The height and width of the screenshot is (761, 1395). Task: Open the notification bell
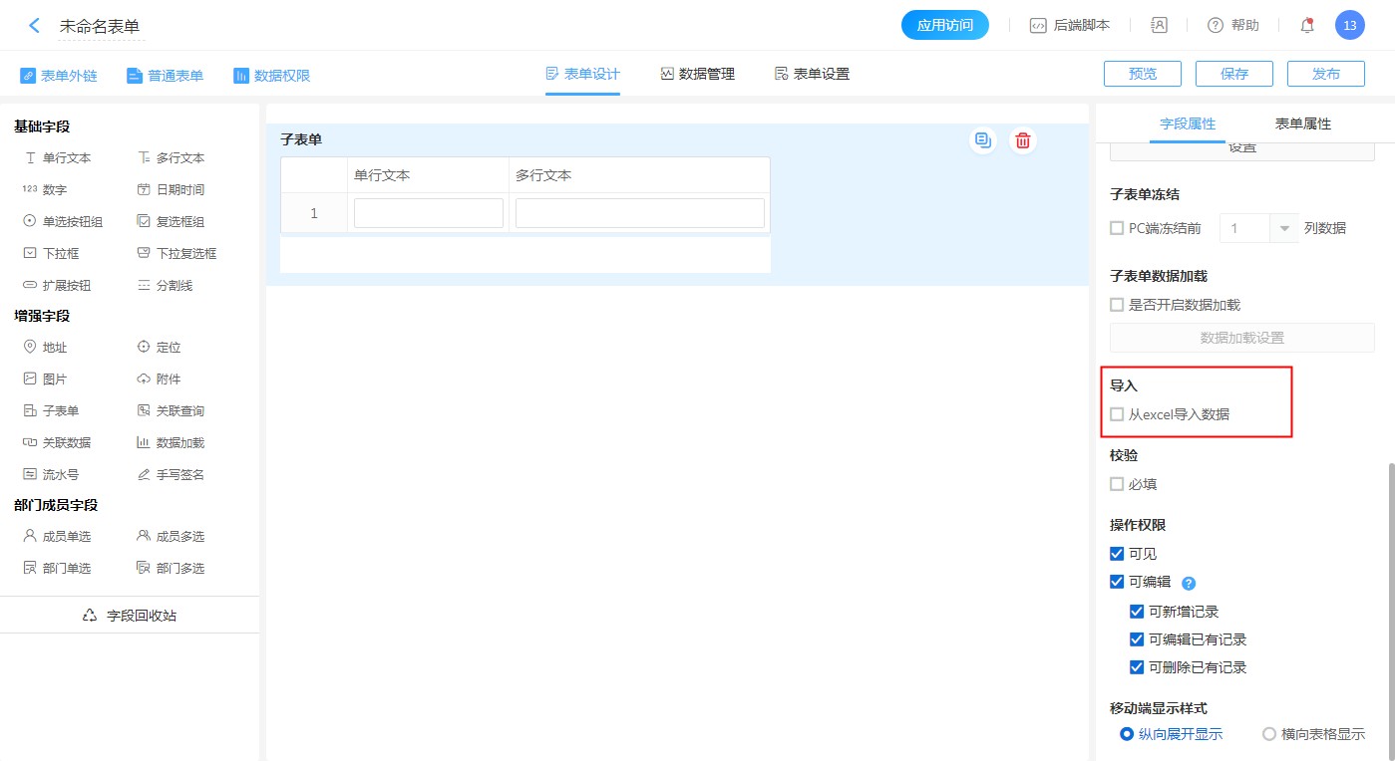click(x=1307, y=26)
